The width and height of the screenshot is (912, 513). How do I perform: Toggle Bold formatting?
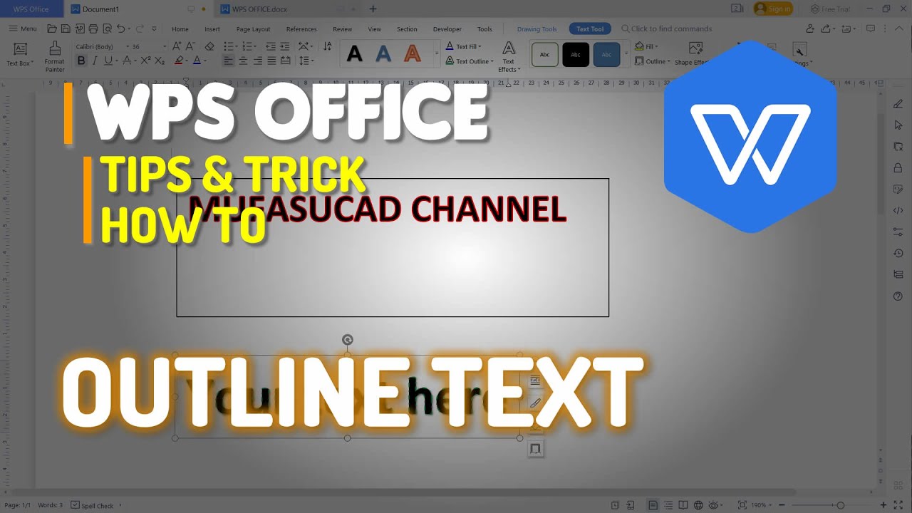coord(81,61)
